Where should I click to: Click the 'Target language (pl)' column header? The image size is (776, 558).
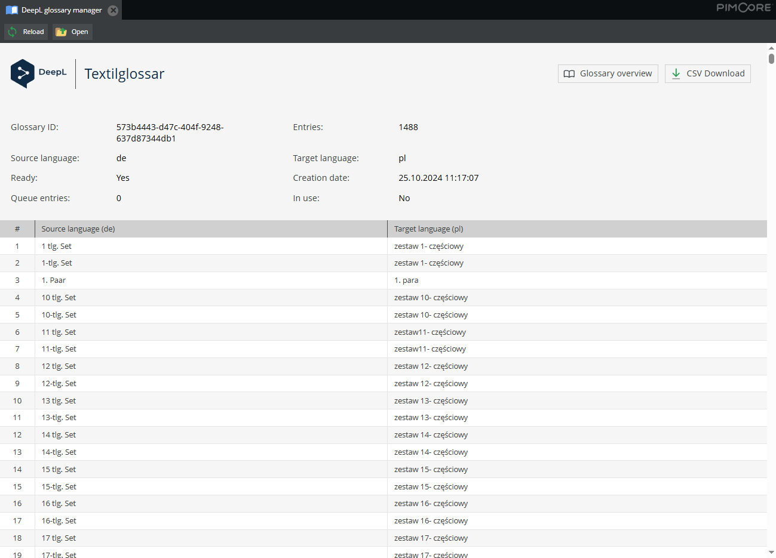pyautogui.click(x=577, y=229)
